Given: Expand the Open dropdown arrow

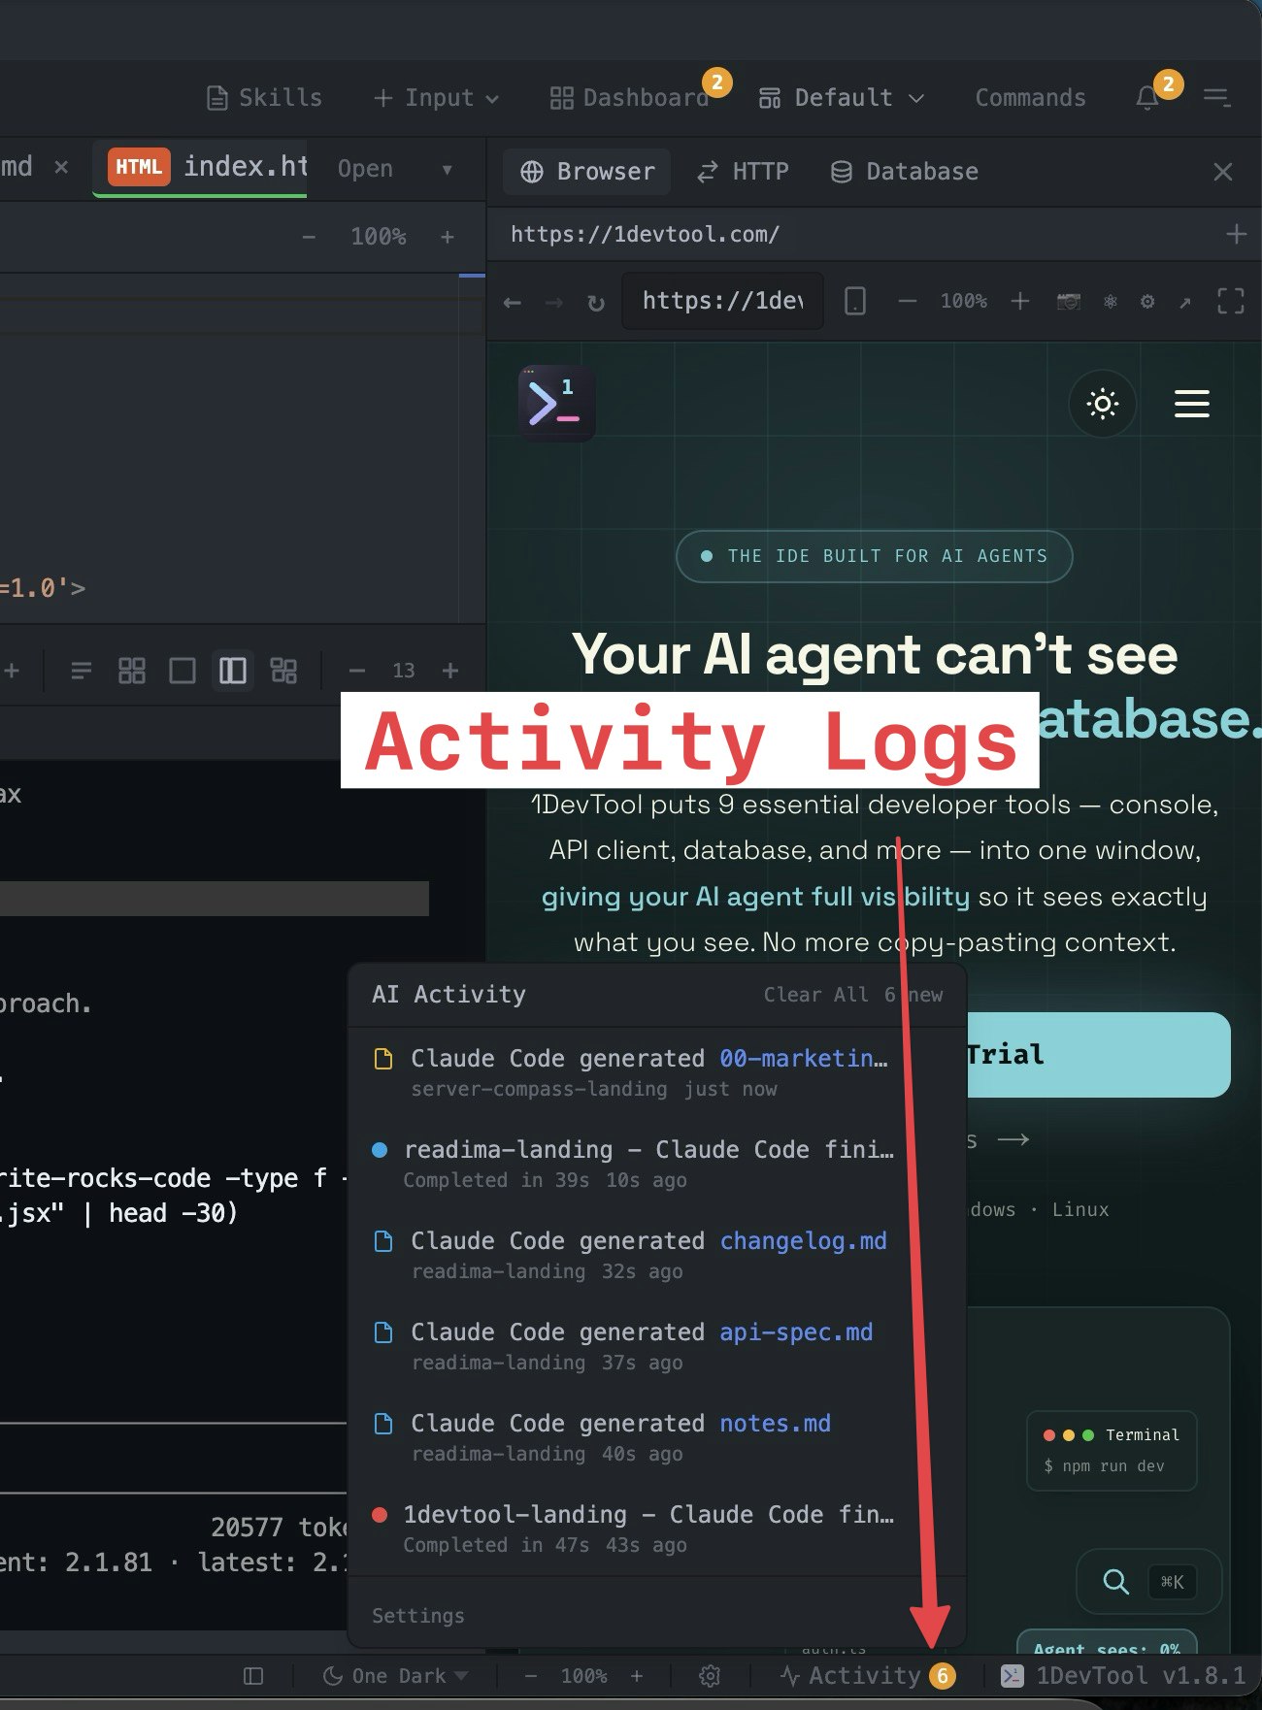Looking at the screenshot, I should point(447,169).
